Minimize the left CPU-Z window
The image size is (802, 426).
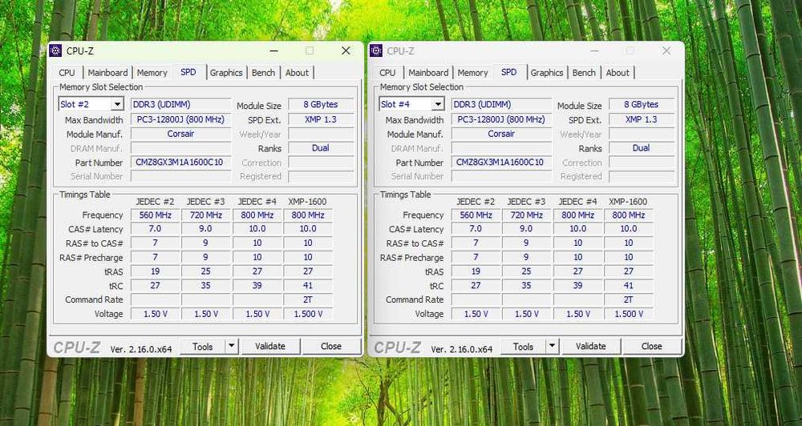tap(274, 50)
